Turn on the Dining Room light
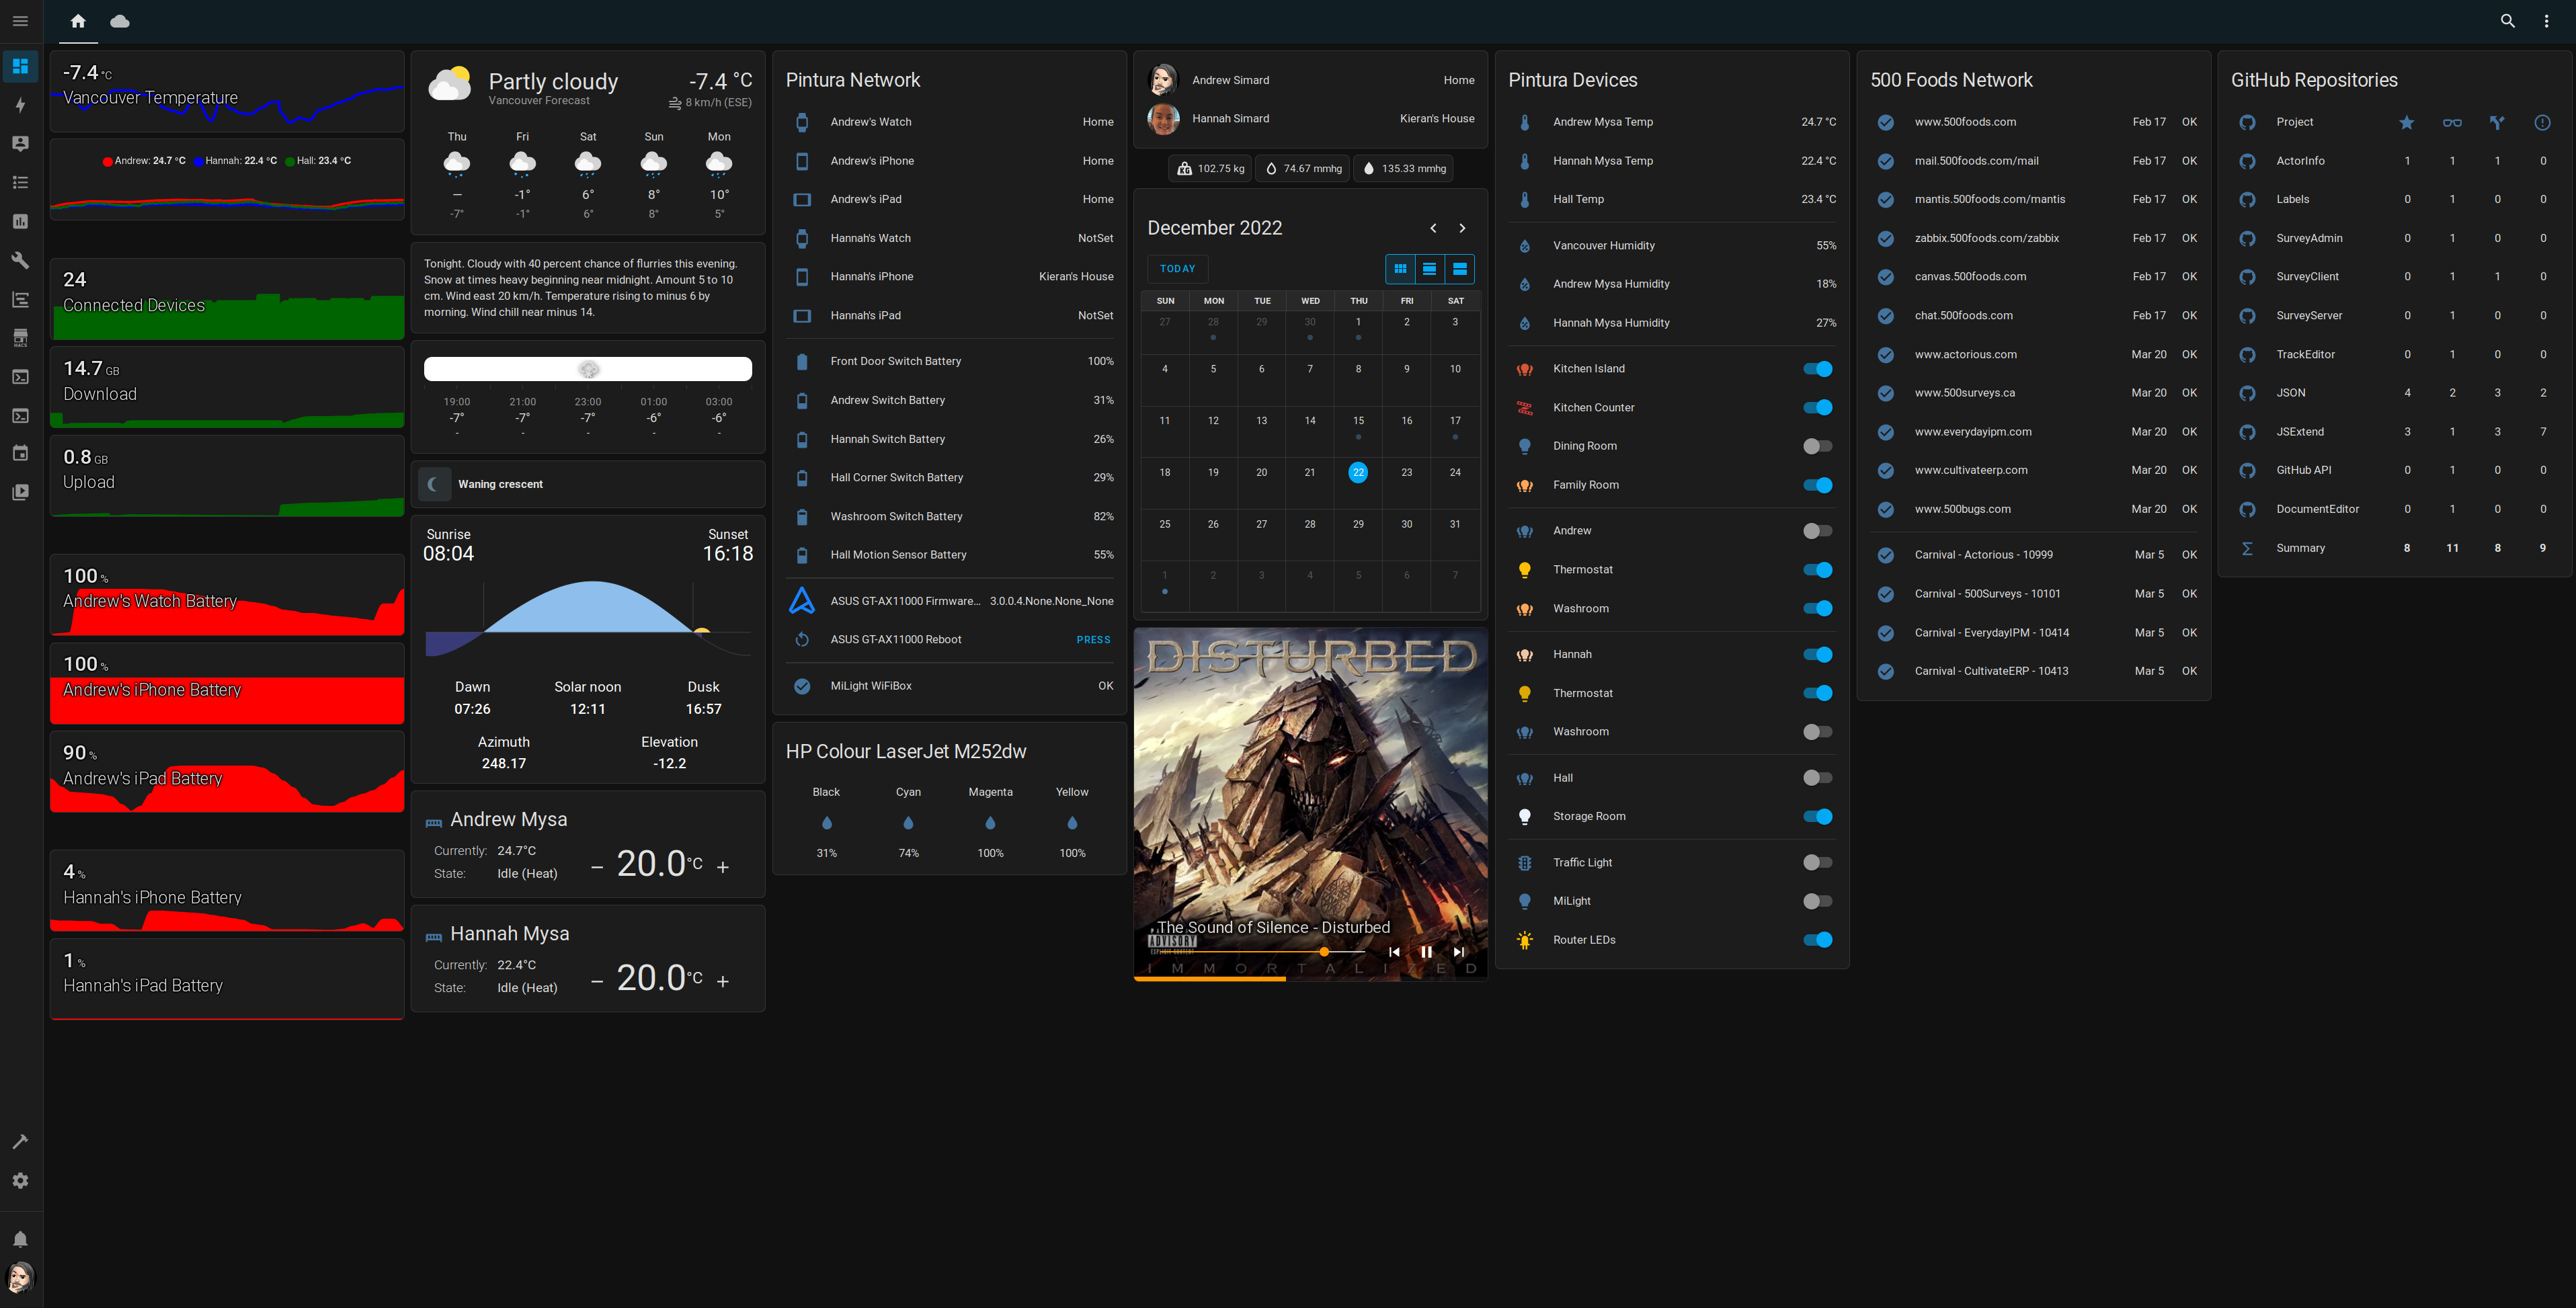The height and width of the screenshot is (1308, 2576). pos(1817,446)
